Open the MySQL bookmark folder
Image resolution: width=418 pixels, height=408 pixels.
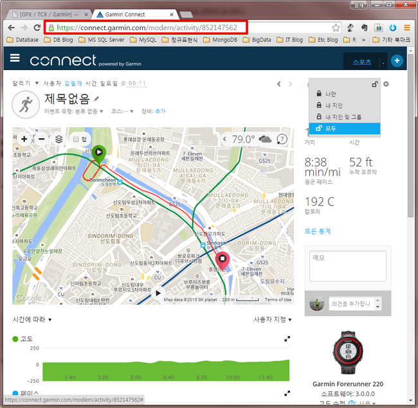[143, 40]
